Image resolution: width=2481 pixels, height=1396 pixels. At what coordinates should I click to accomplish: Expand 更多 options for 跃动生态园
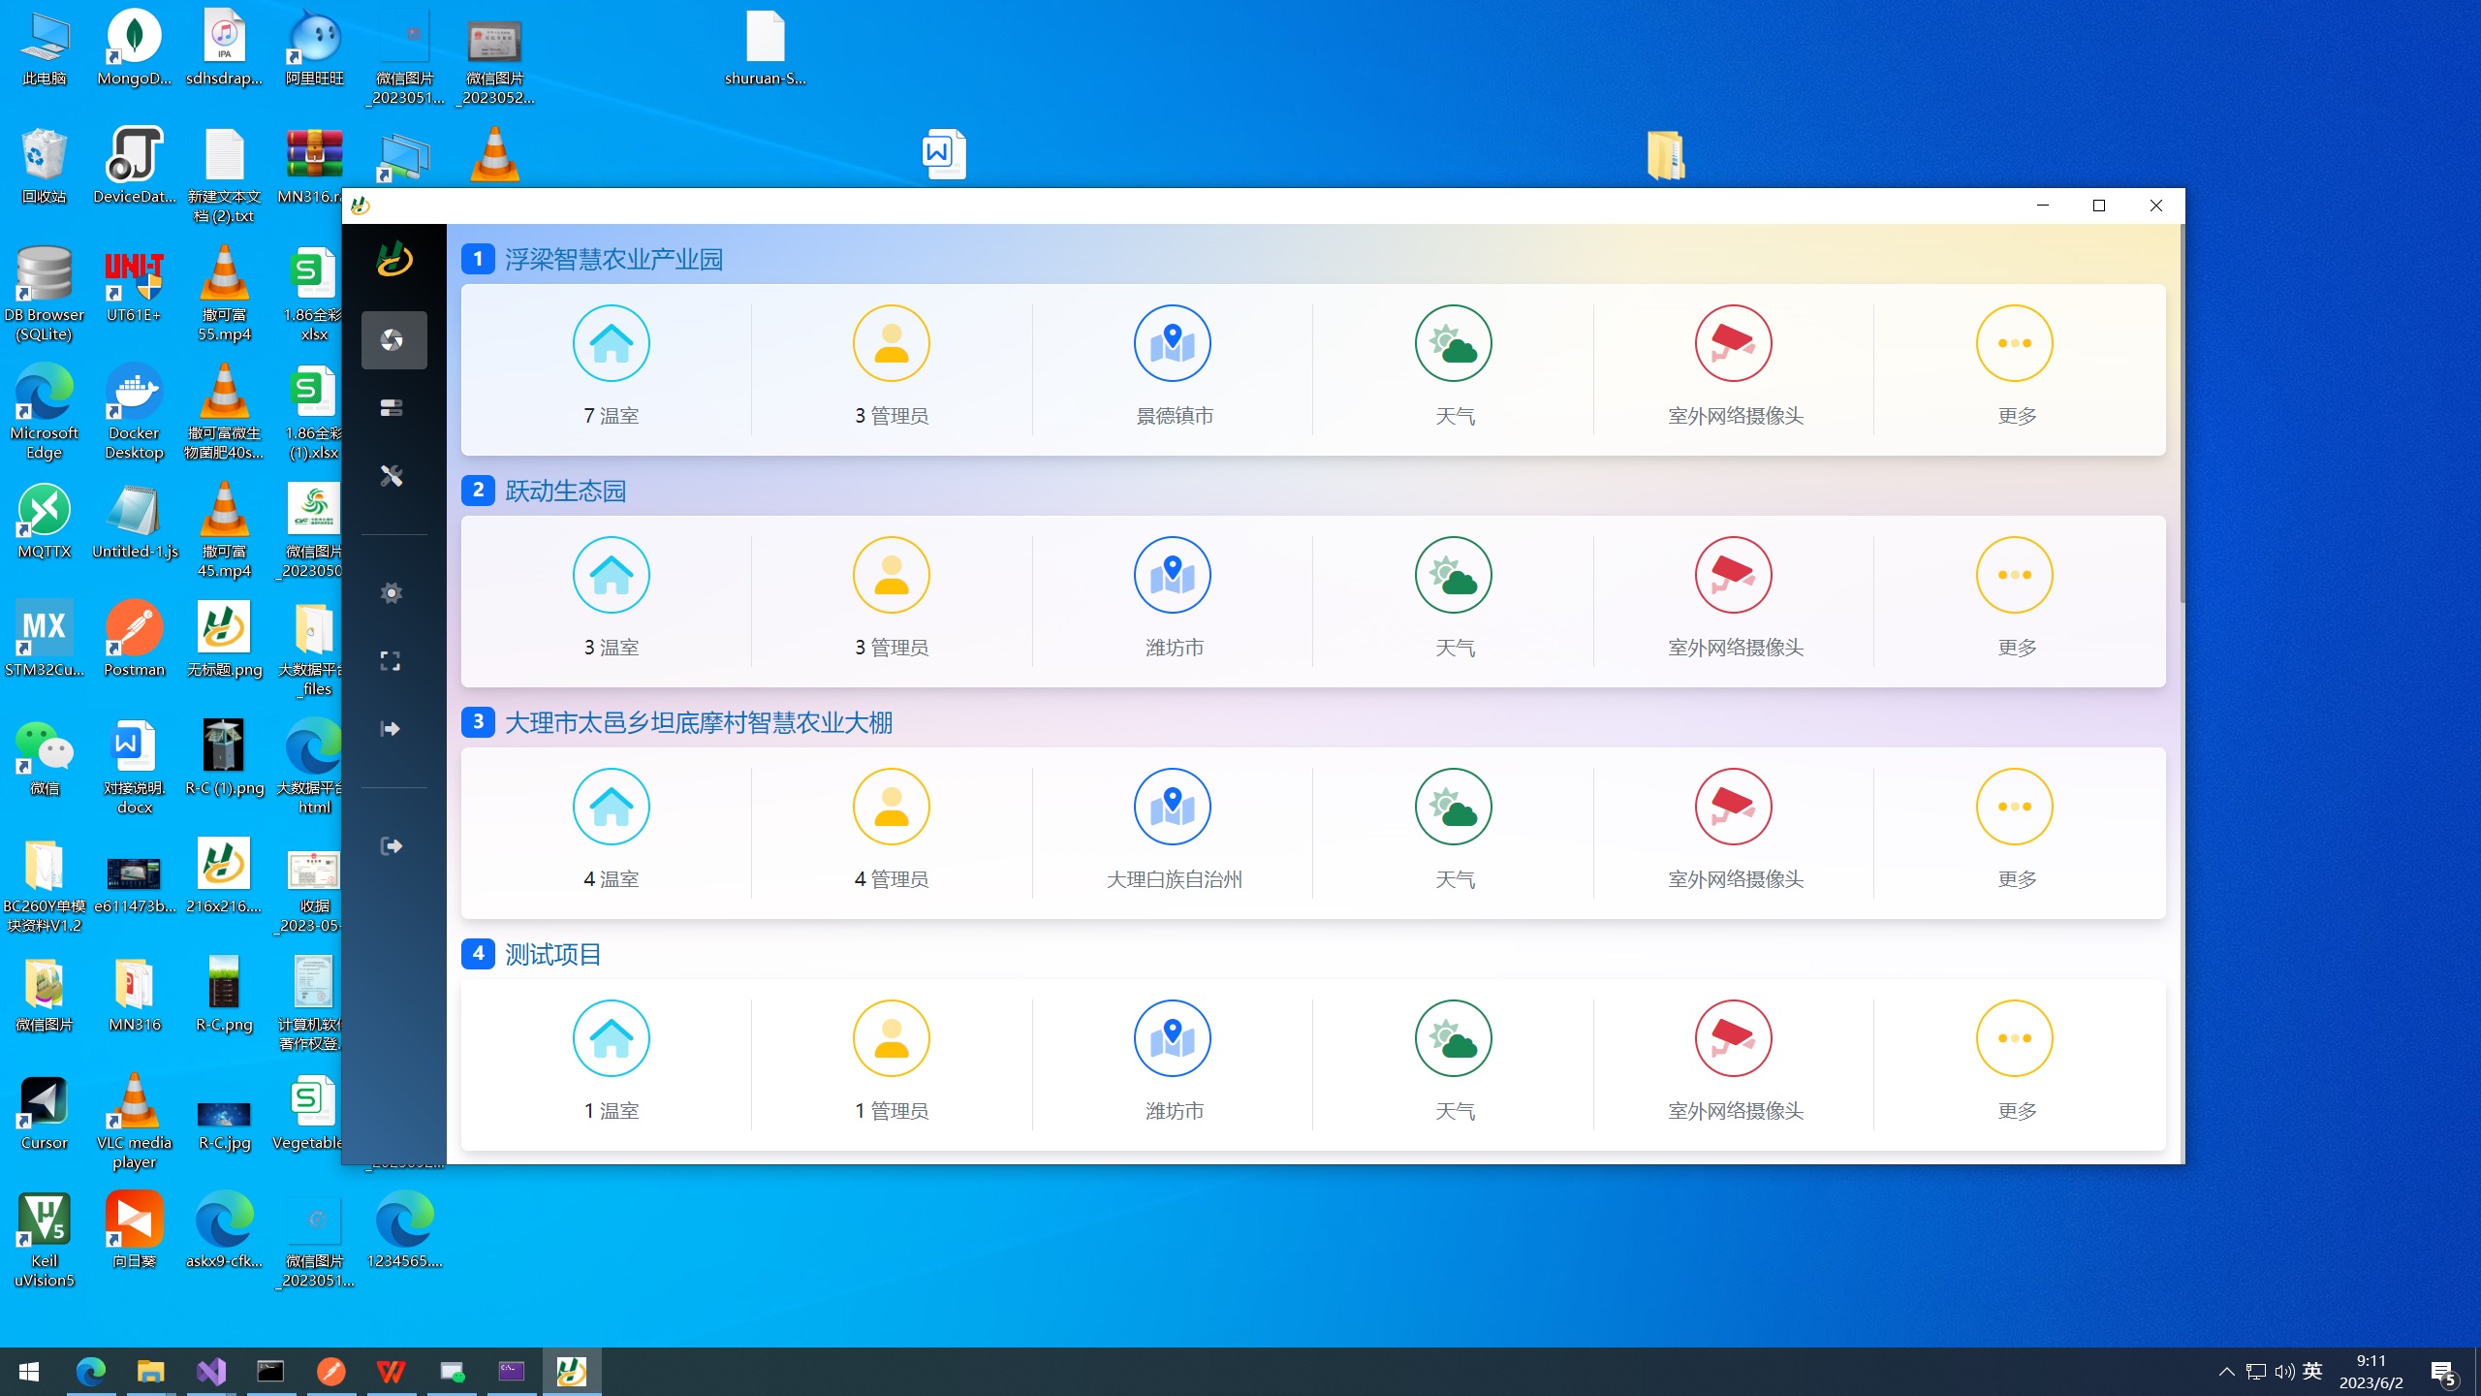(x=2015, y=576)
